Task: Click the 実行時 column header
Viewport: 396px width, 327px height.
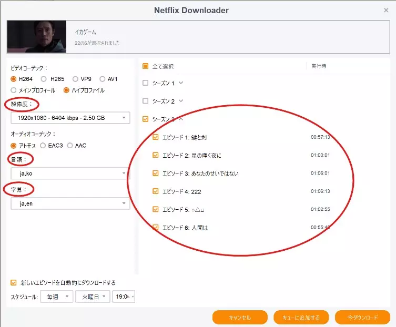Action: 319,66
